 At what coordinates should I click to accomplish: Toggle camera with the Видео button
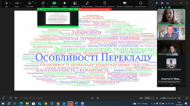coord(17,3)
